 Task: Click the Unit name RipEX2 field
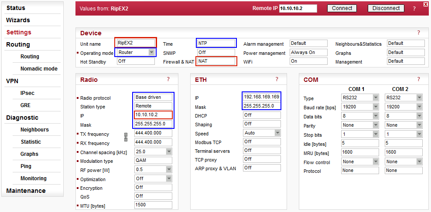pyautogui.click(x=136, y=43)
